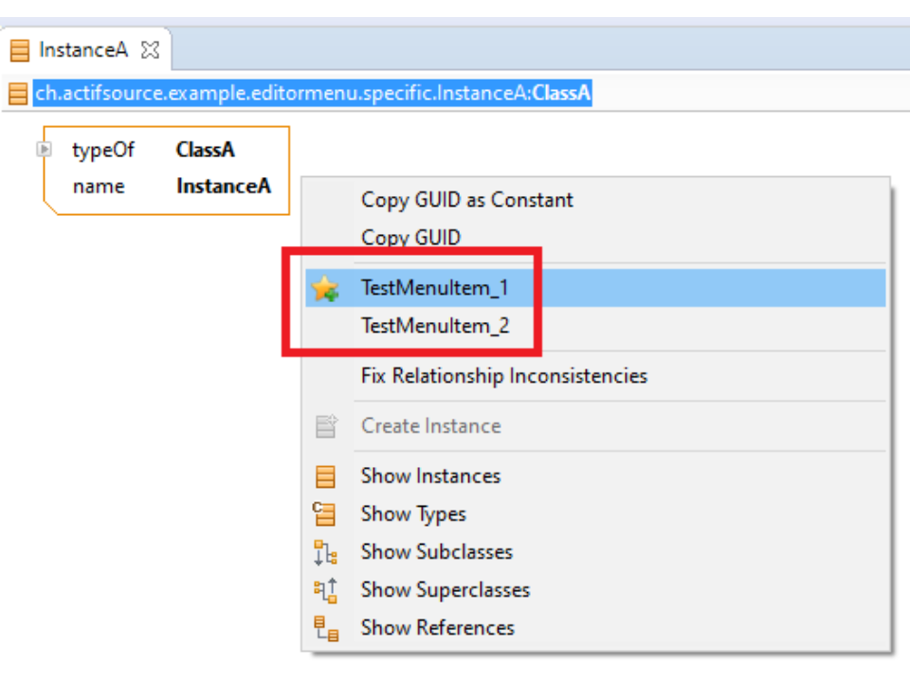Click the Show References icon

325,628
